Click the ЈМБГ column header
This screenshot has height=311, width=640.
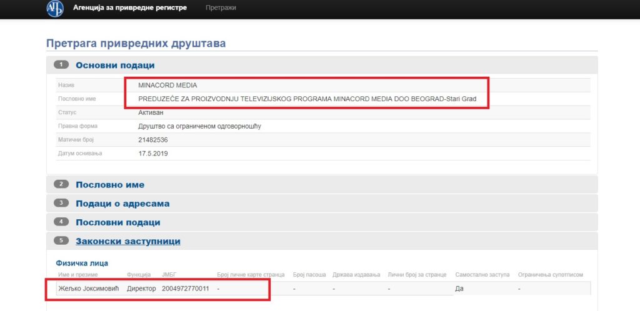(x=168, y=275)
